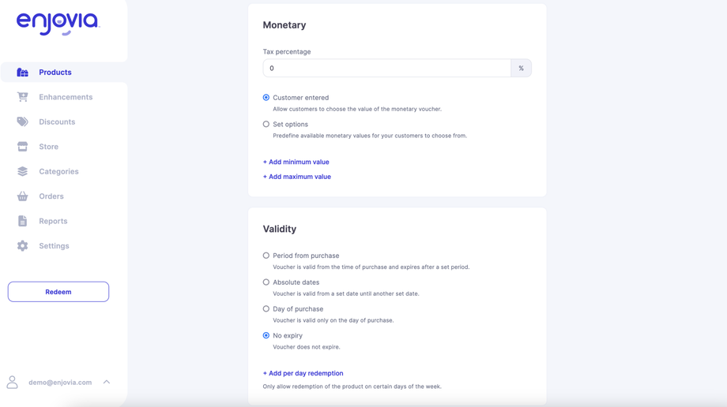The width and height of the screenshot is (727, 407).
Task: Click the Discounts tag icon
Action: (x=22, y=122)
